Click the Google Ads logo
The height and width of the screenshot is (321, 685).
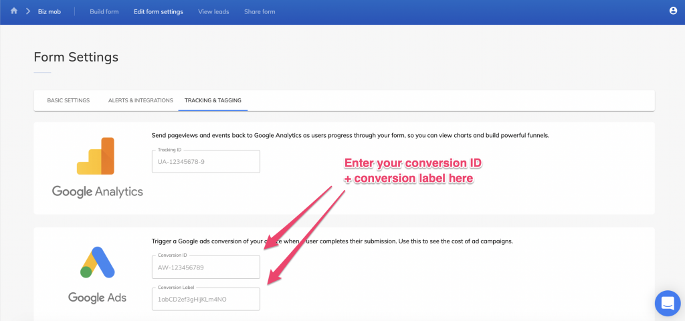point(98,276)
